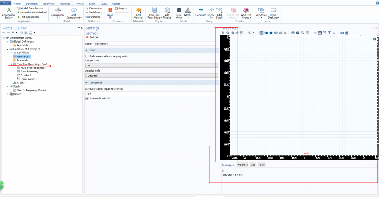The height and width of the screenshot is (197, 379).
Task: Click the Add Physics icon
Action: pos(167,11)
